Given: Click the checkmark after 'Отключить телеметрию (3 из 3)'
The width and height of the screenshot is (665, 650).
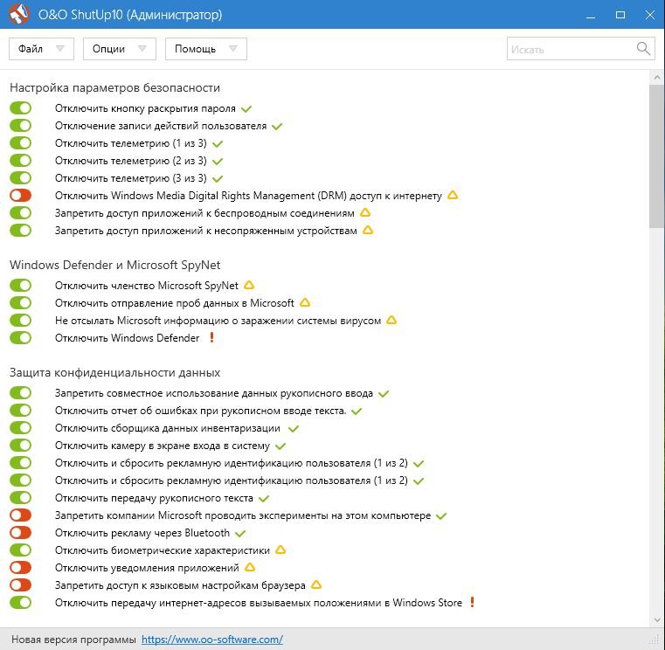Looking at the screenshot, I should (218, 178).
